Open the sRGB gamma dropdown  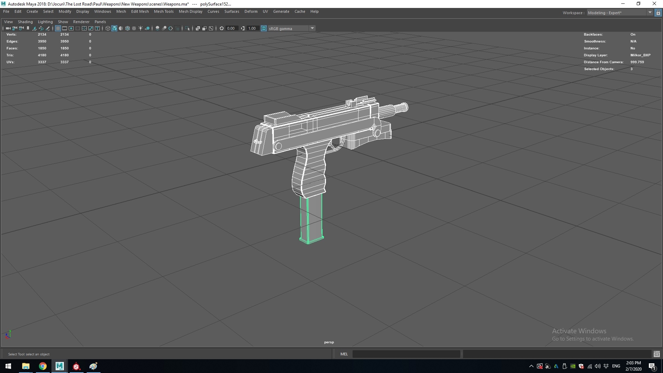[x=313, y=28]
